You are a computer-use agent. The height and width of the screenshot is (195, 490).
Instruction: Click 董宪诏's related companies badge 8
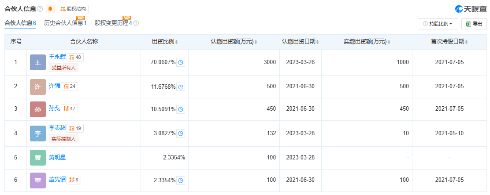[x=74, y=180]
